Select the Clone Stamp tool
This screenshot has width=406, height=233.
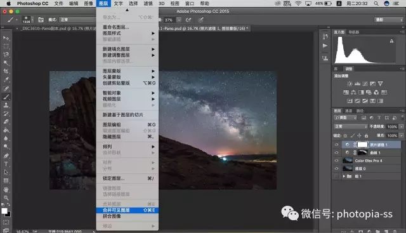point(6,105)
